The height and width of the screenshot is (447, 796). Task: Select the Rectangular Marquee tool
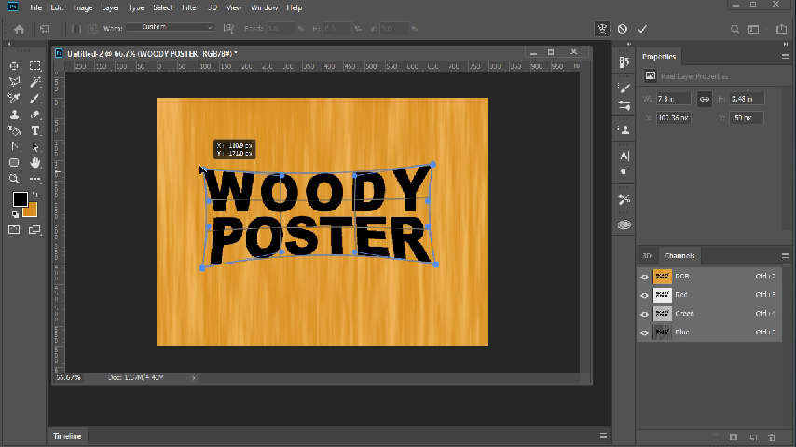click(x=35, y=66)
